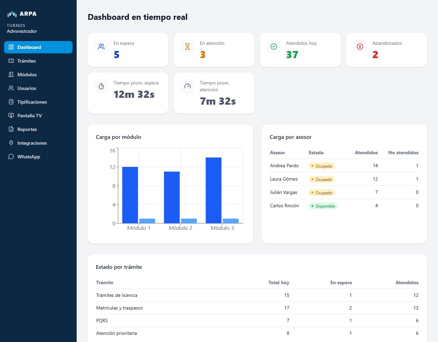The image size is (438, 342).
Task: Click the Trámites ticket icon
Action: click(11, 61)
